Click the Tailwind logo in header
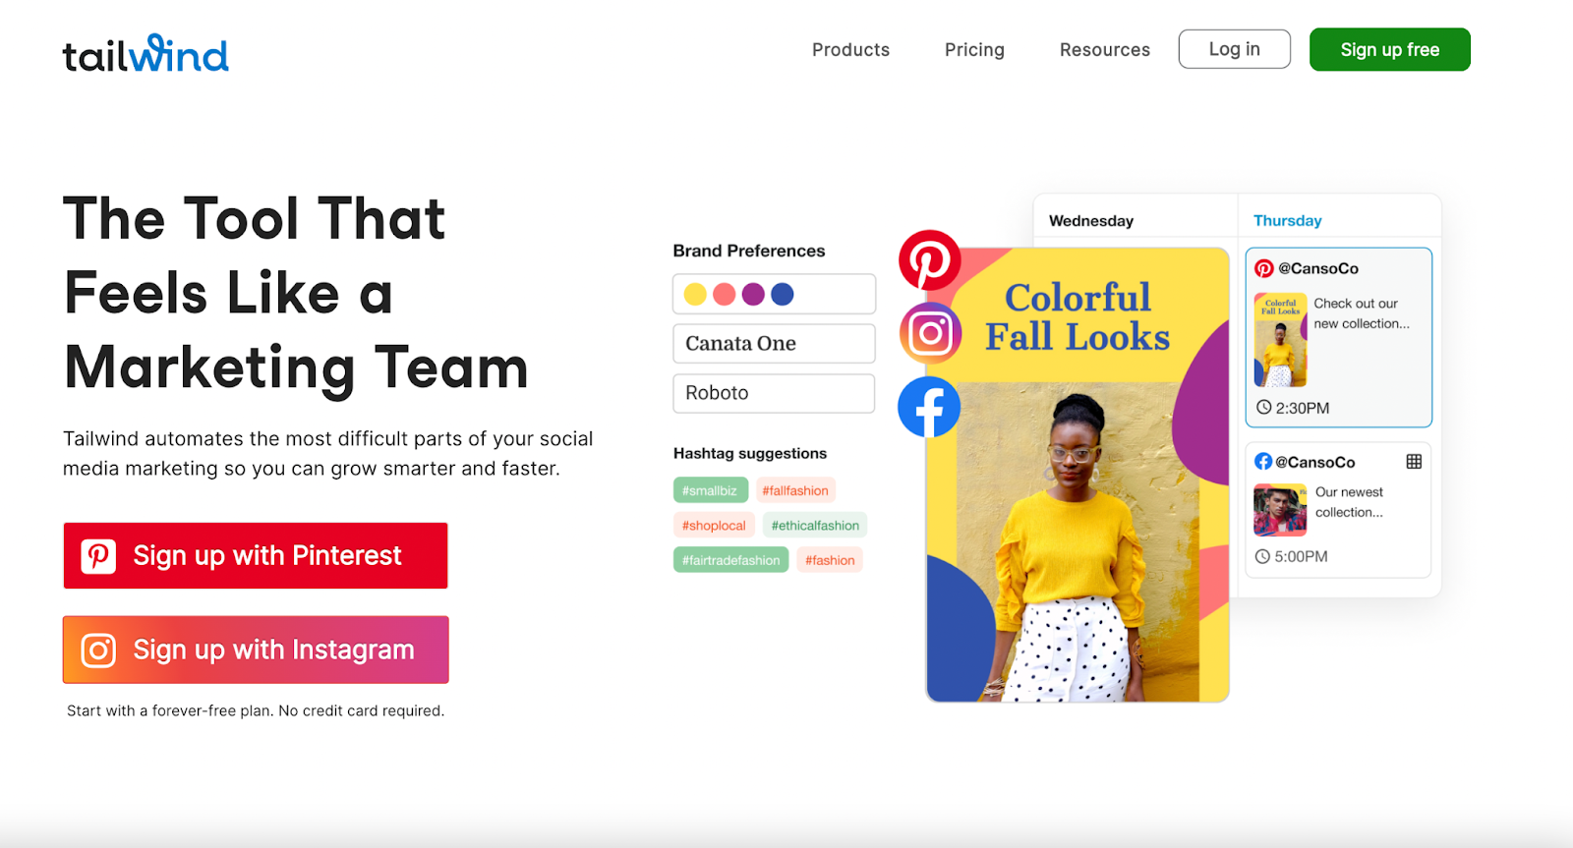 point(146,54)
